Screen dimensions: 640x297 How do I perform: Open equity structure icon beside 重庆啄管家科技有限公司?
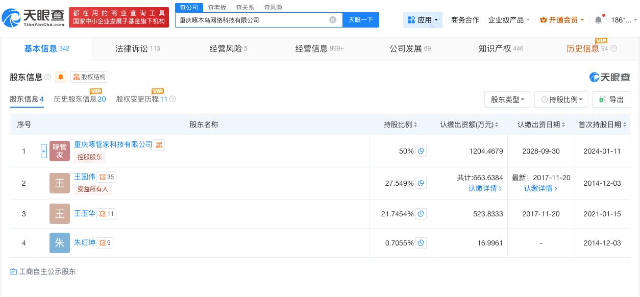pos(159,145)
